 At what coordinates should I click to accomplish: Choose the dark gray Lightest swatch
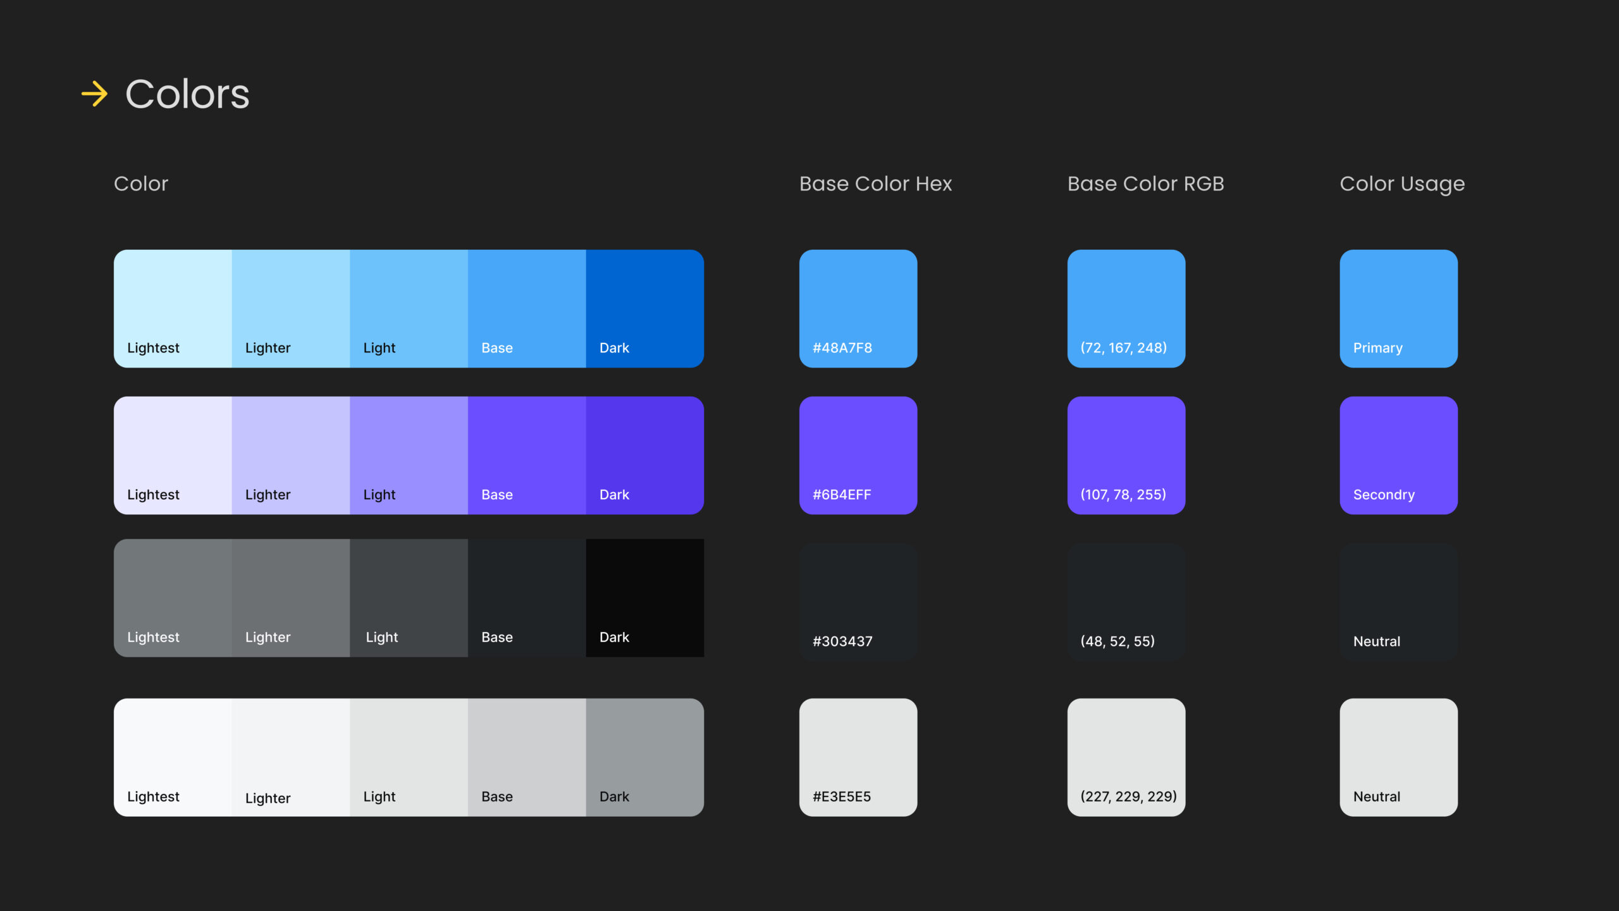click(173, 598)
